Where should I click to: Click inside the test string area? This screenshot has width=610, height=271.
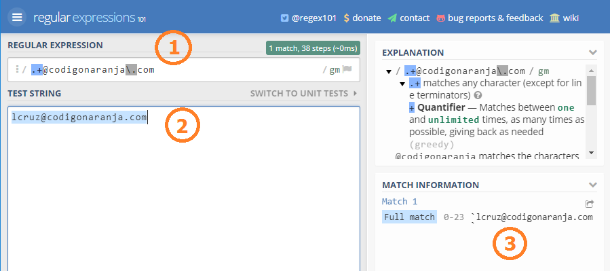[184, 188]
